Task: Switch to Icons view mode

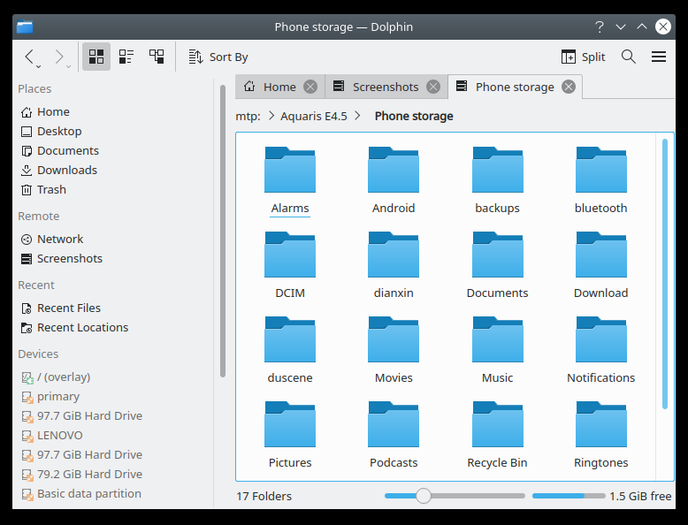Action: 96,57
